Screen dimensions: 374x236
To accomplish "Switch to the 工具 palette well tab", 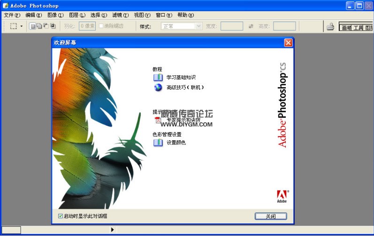I will (358, 28).
